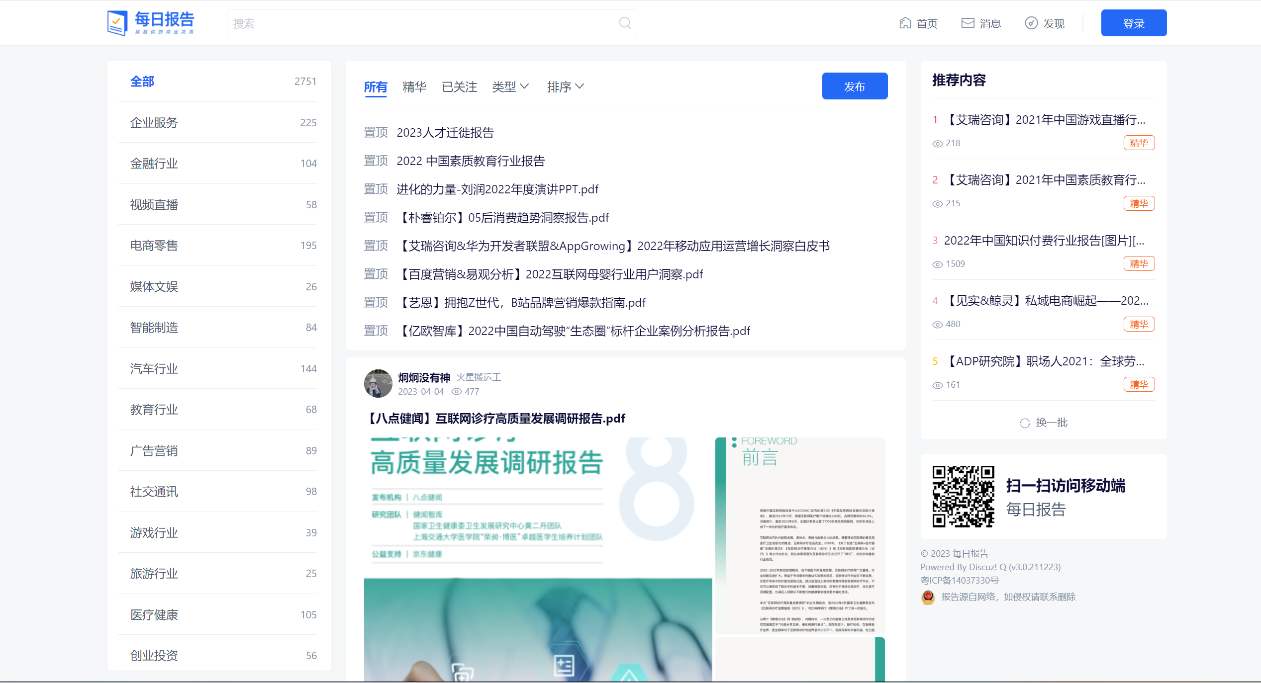Viewport: 1261px width, 683px height.
Task: Expand the 类型 dropdown
Action: coord(510,87)
